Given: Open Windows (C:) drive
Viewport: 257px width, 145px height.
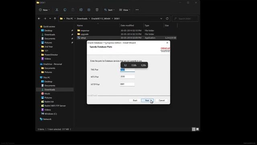Looking at the screenshot, I should (51, 114).
